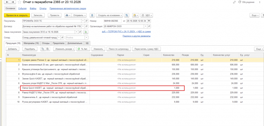The width and height of the screenshot is (264, 126).
Task: Switch to the Материалы (10) tab
Action: click(x=31, y=43)
